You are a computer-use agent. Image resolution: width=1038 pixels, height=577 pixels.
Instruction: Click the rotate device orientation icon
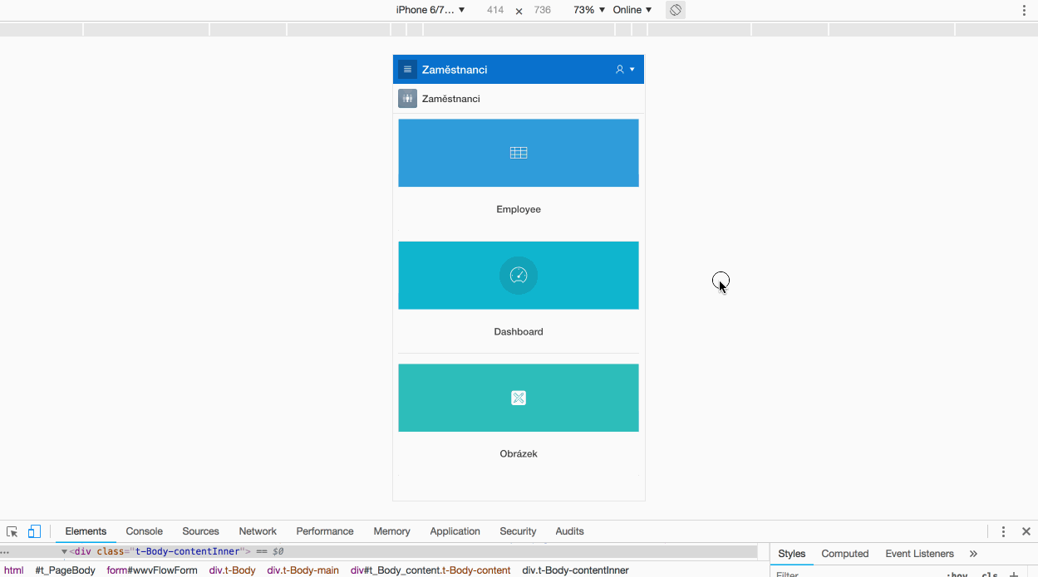[676, 10]
